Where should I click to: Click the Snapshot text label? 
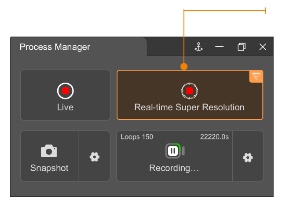[49, 168]
